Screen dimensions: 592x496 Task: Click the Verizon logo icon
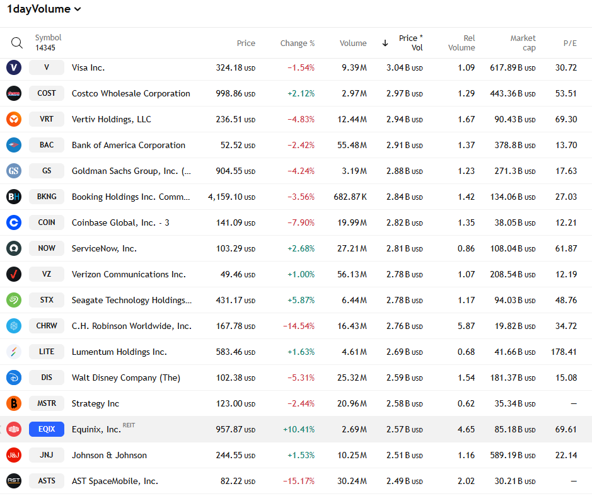click(14, 274)
